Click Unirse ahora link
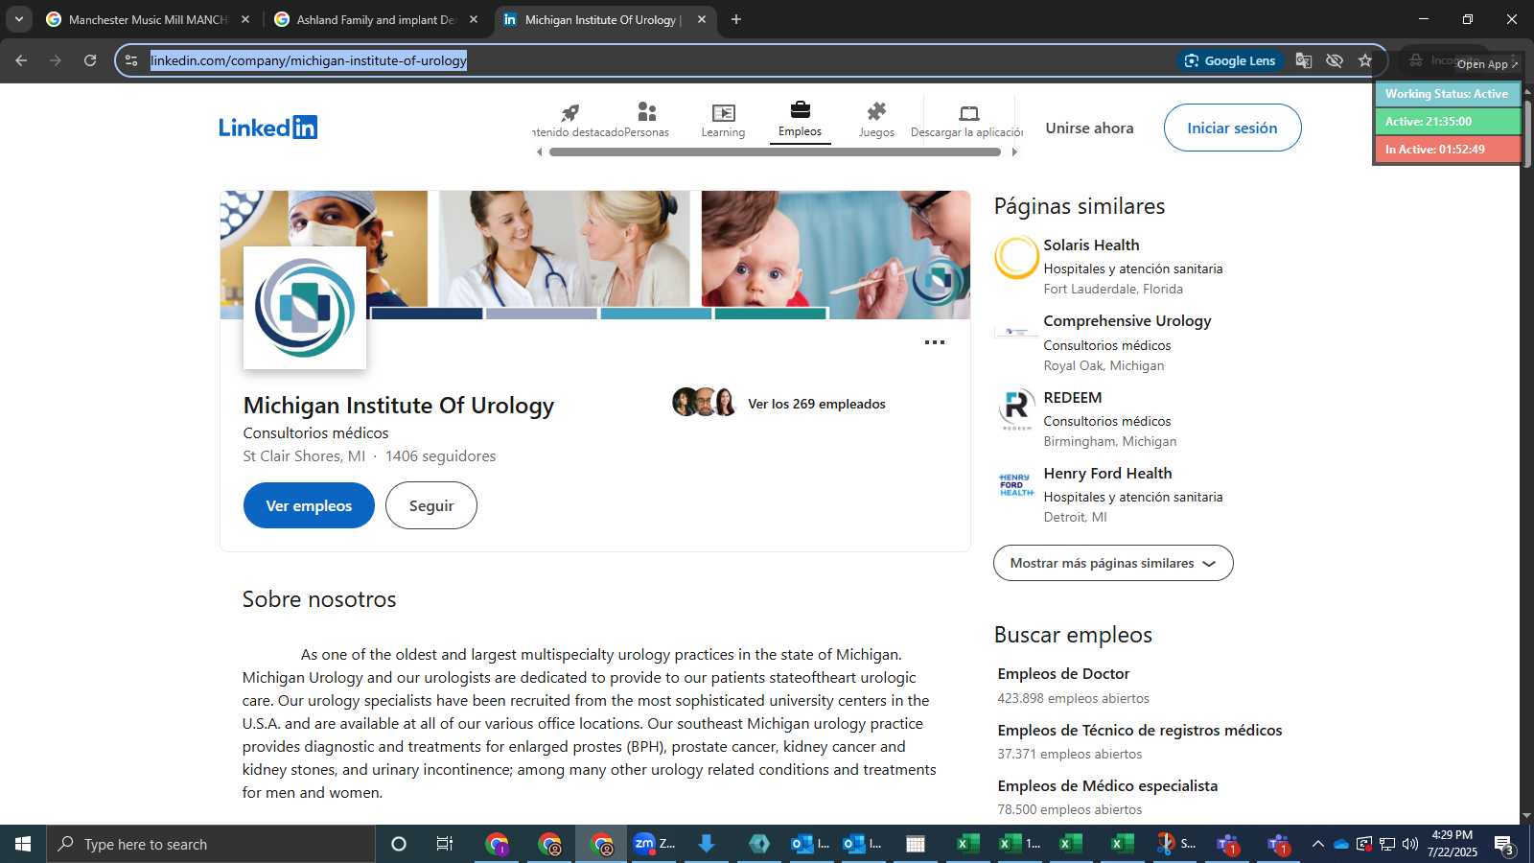The height and width of the screenshot is (863, 1534). tap(1089, 128)
